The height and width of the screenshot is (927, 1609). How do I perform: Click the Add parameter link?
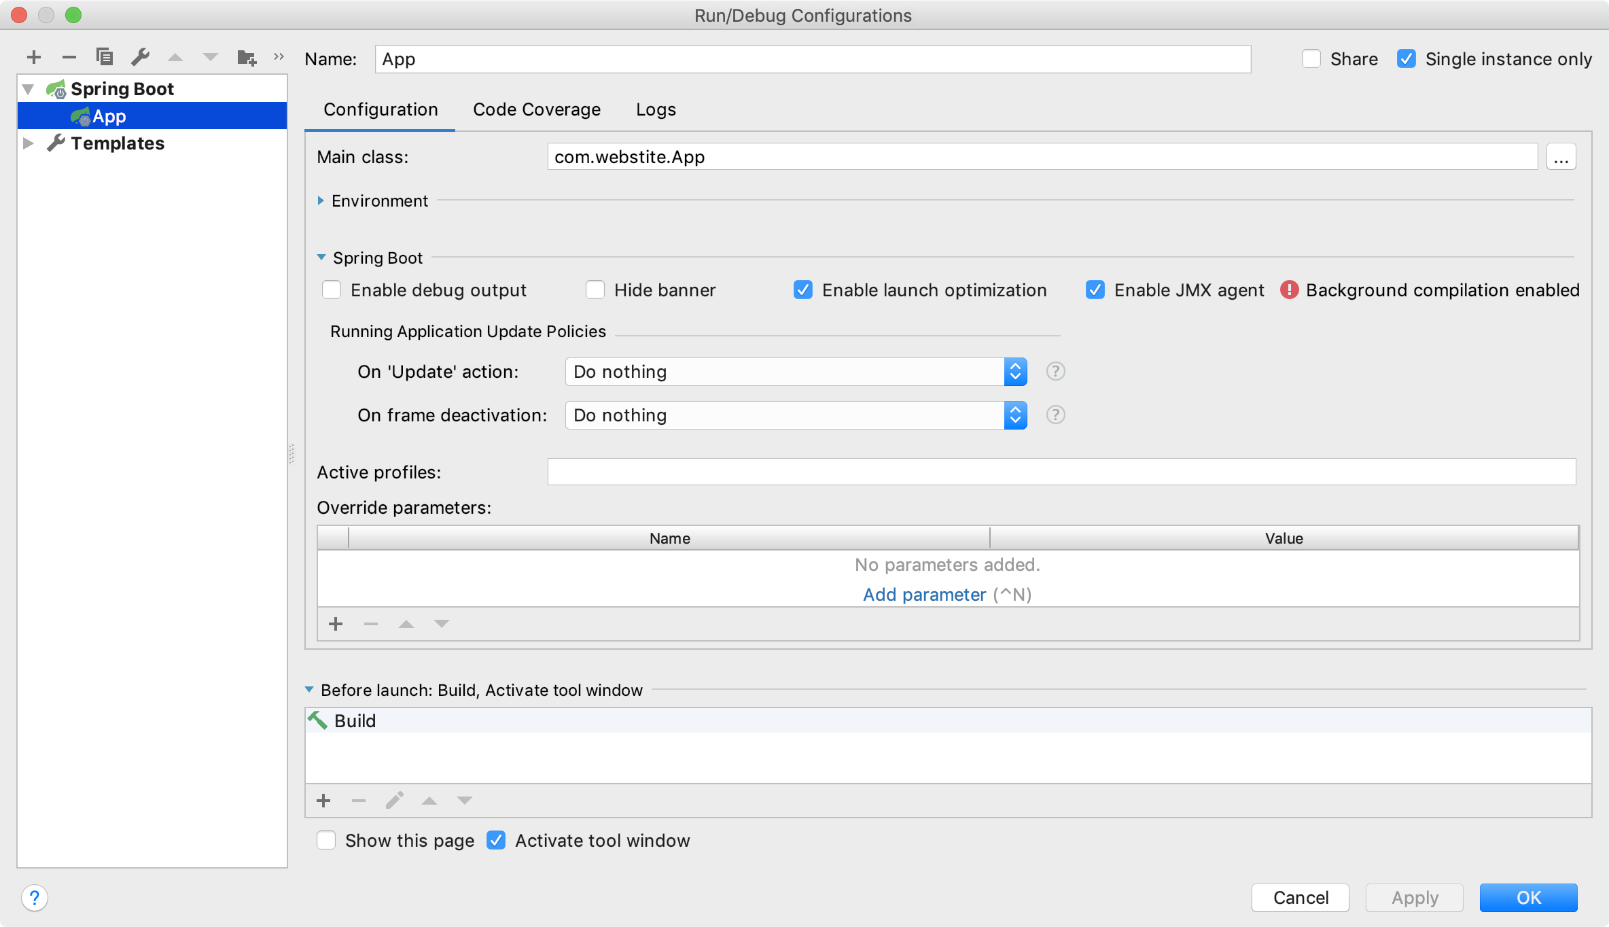(924, 595)
